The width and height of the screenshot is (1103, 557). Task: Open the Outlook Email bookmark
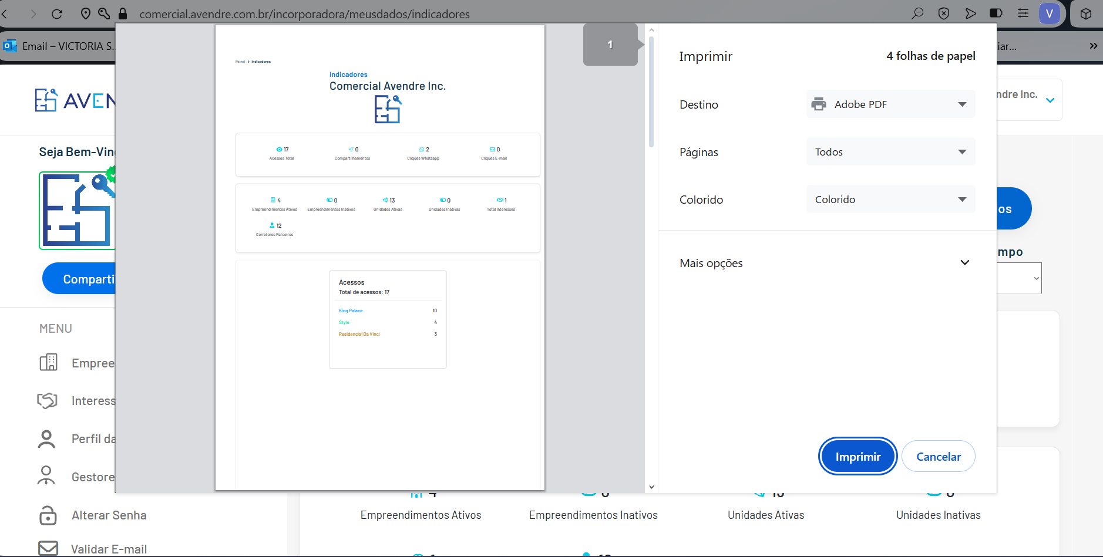click(x=59, y=46)
